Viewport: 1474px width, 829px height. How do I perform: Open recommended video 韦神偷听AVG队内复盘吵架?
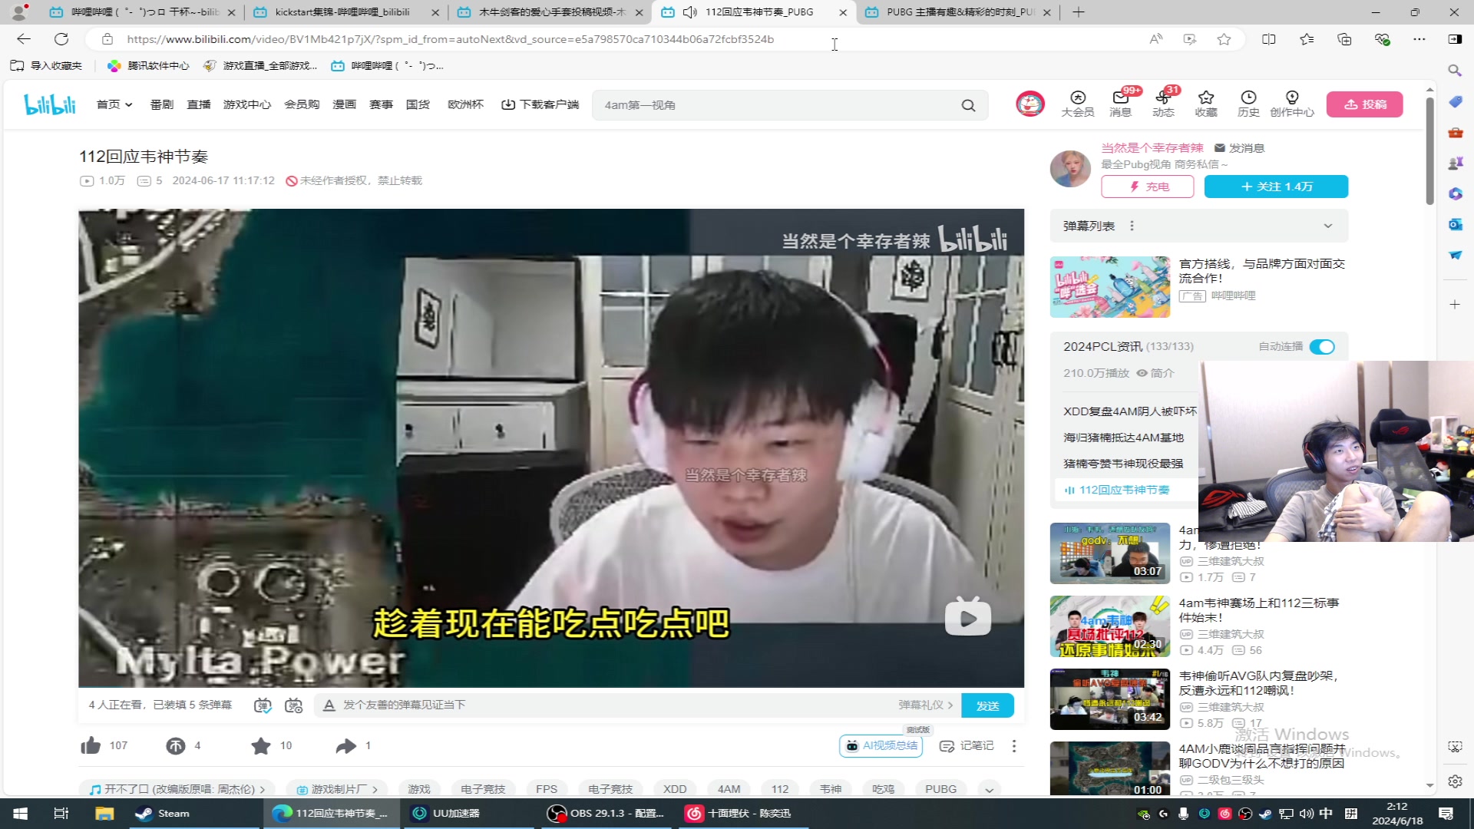[x=1258, y=683]
